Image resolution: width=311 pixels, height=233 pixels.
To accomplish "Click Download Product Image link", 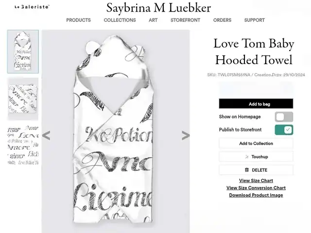I will point(256,195).
